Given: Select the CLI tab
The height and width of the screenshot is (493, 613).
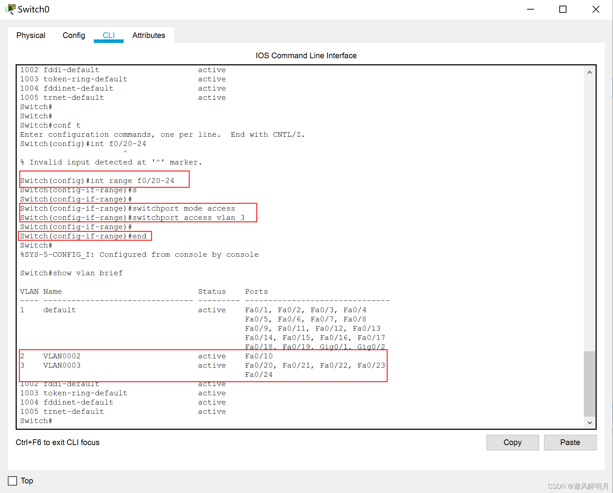Looking at the screenshot, I should pos(108,36).
